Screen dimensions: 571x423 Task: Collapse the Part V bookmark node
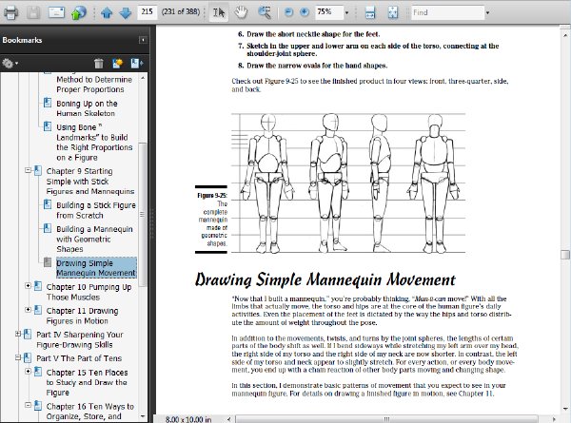click(17, 357)
